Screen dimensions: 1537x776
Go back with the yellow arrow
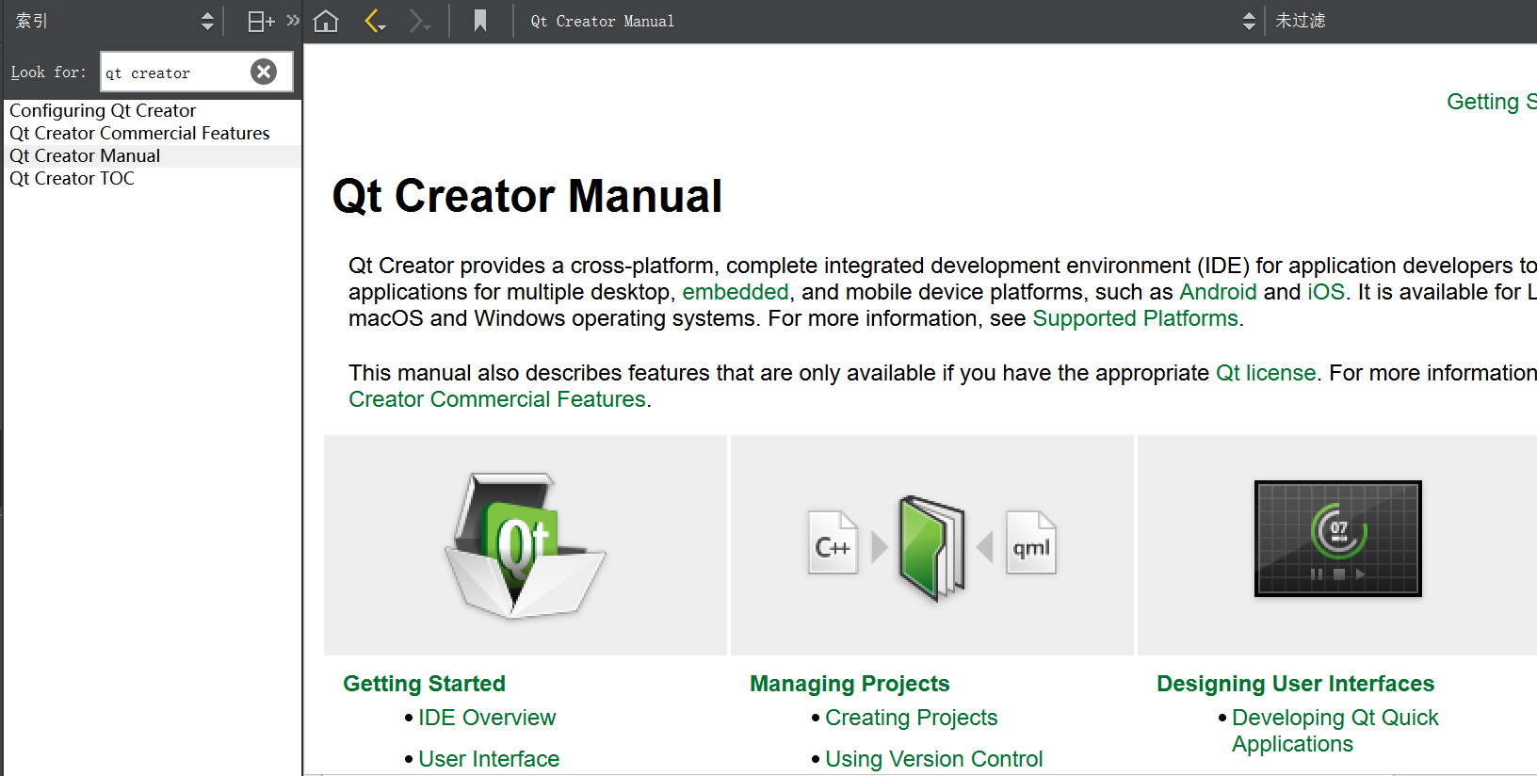[x=375, y=21]
